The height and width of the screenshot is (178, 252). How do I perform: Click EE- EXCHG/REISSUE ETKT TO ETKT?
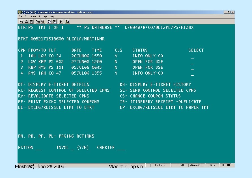(x=56, y=107)
